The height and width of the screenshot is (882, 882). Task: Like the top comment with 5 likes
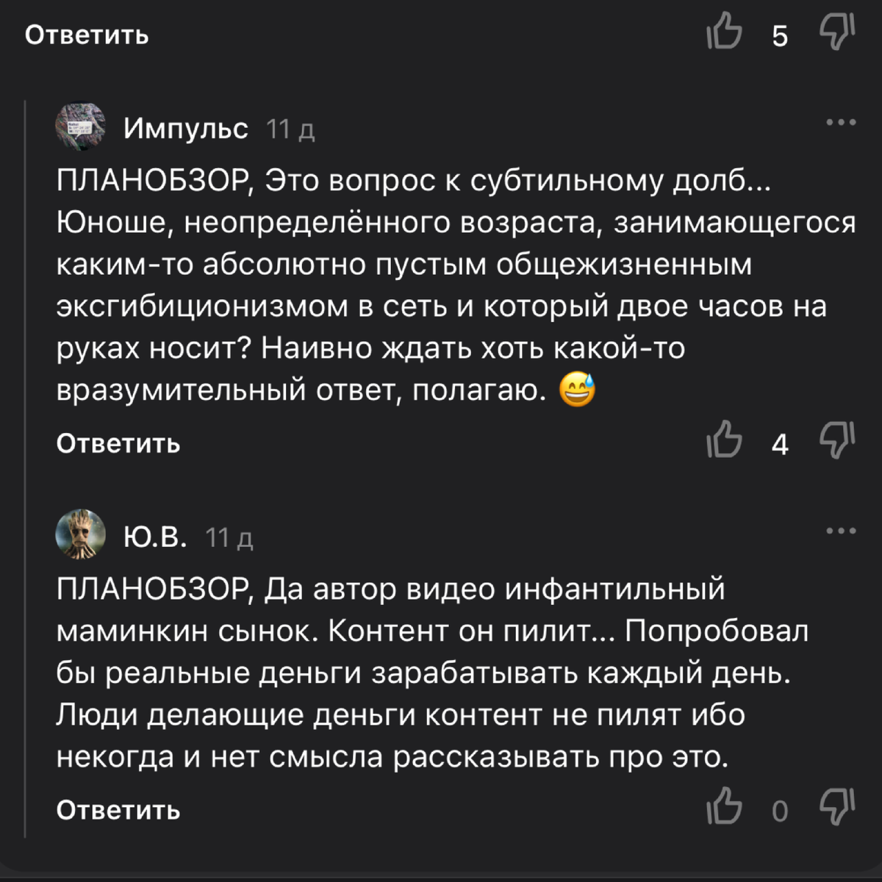pos(724,33)
